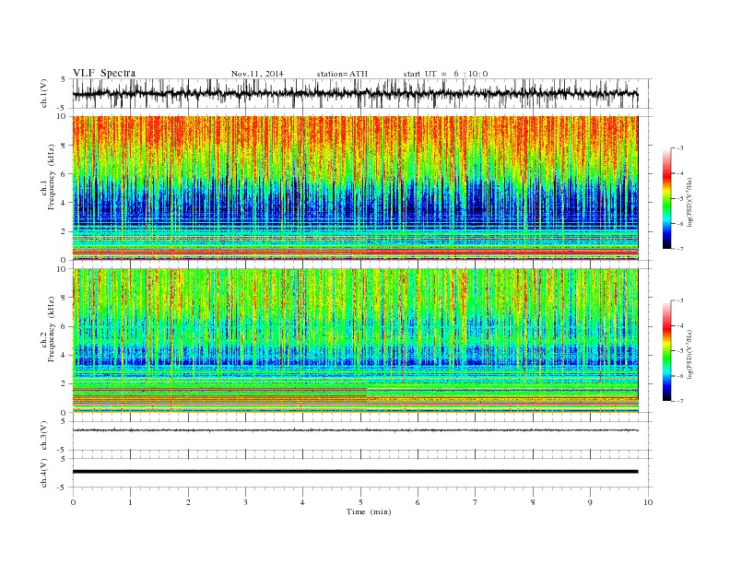Image resolution: width=730 pixels, height=564 pixels.
Task: Click the ch.1 voltage waveform trace
Action: pos(355,94)
